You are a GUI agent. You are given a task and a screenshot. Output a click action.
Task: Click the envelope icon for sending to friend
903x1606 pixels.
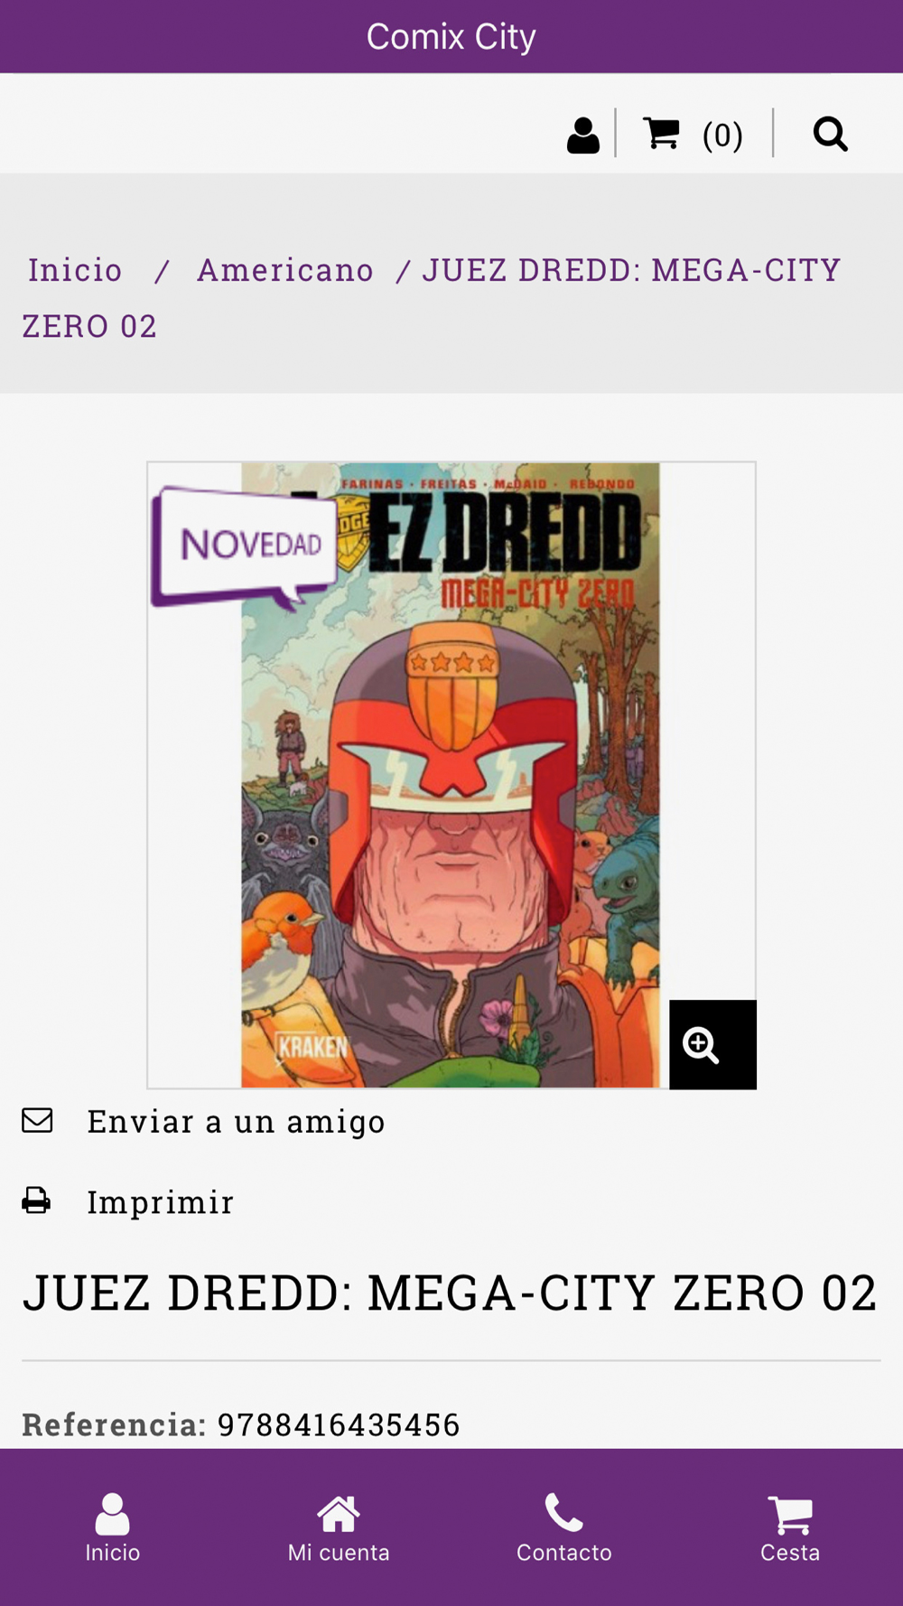(x=37, y=1120)
